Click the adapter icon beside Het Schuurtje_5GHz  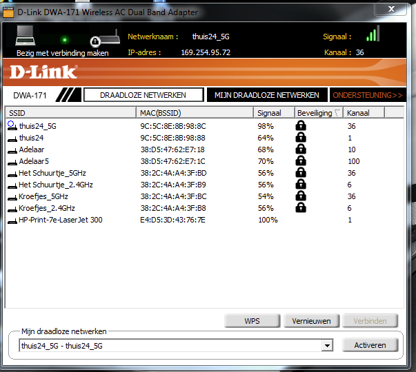pyautogui.click(x=12, y=174)
